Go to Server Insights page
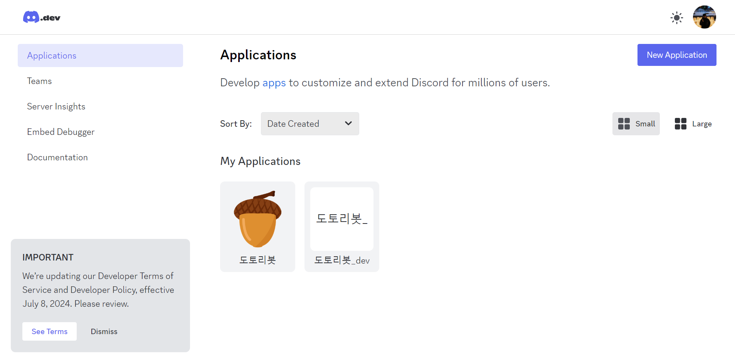735x363 pixels. tap(56, 106)
